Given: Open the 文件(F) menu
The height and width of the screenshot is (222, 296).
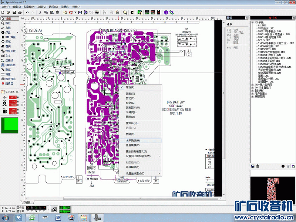Looking at the screenshot, I should click(x=6, y=7).
